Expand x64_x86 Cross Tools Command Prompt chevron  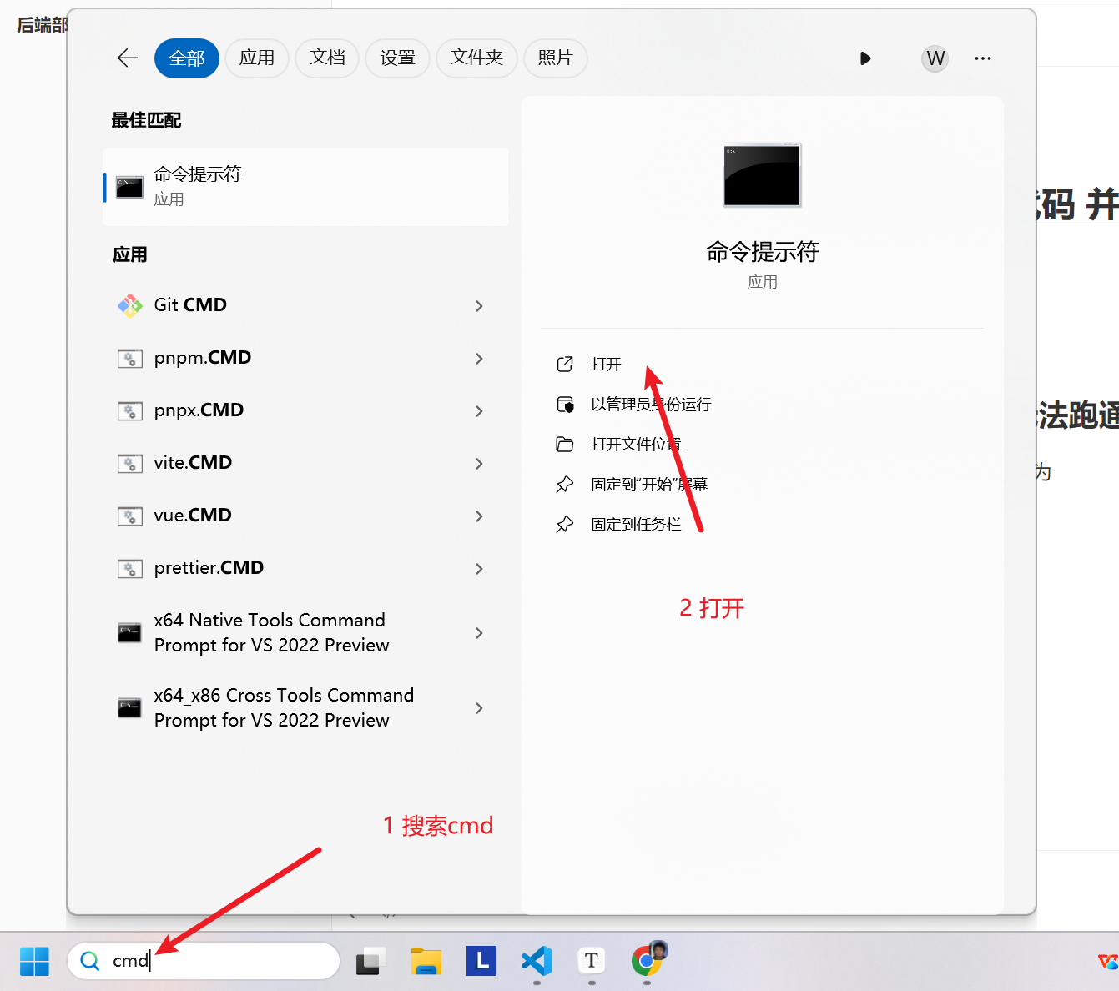tap(479, 708)
